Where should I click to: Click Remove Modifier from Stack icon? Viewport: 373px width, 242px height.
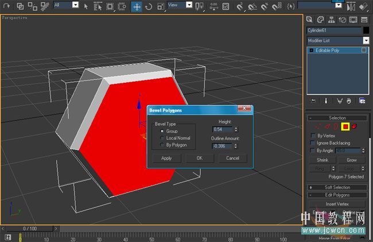point(349,101)
